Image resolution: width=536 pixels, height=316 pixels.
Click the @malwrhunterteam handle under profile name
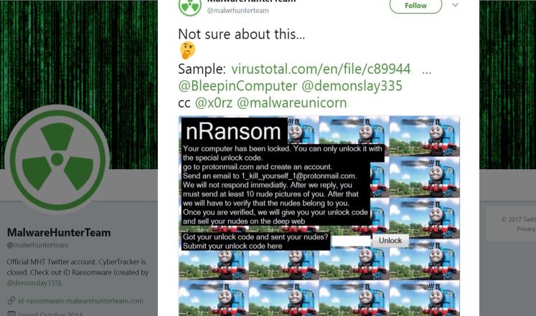point(37,245)
